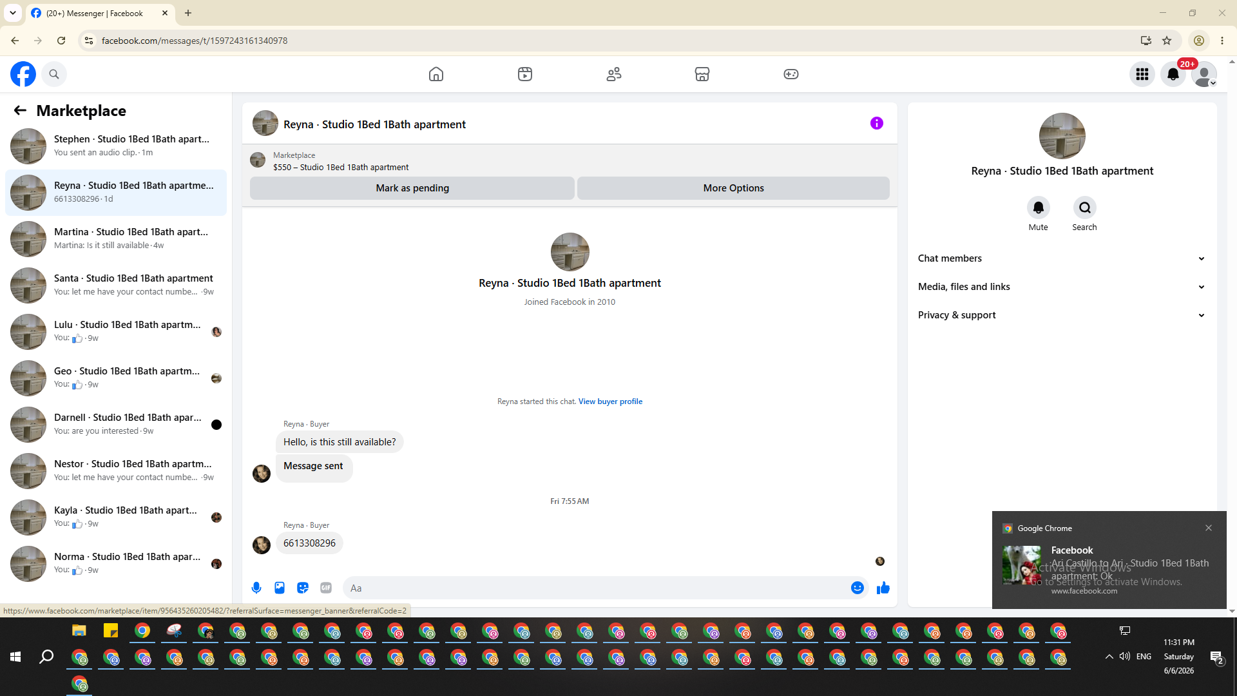1237x696 pixels.
Task: Select the Reyna conversation in list
Action: [116, 192]
